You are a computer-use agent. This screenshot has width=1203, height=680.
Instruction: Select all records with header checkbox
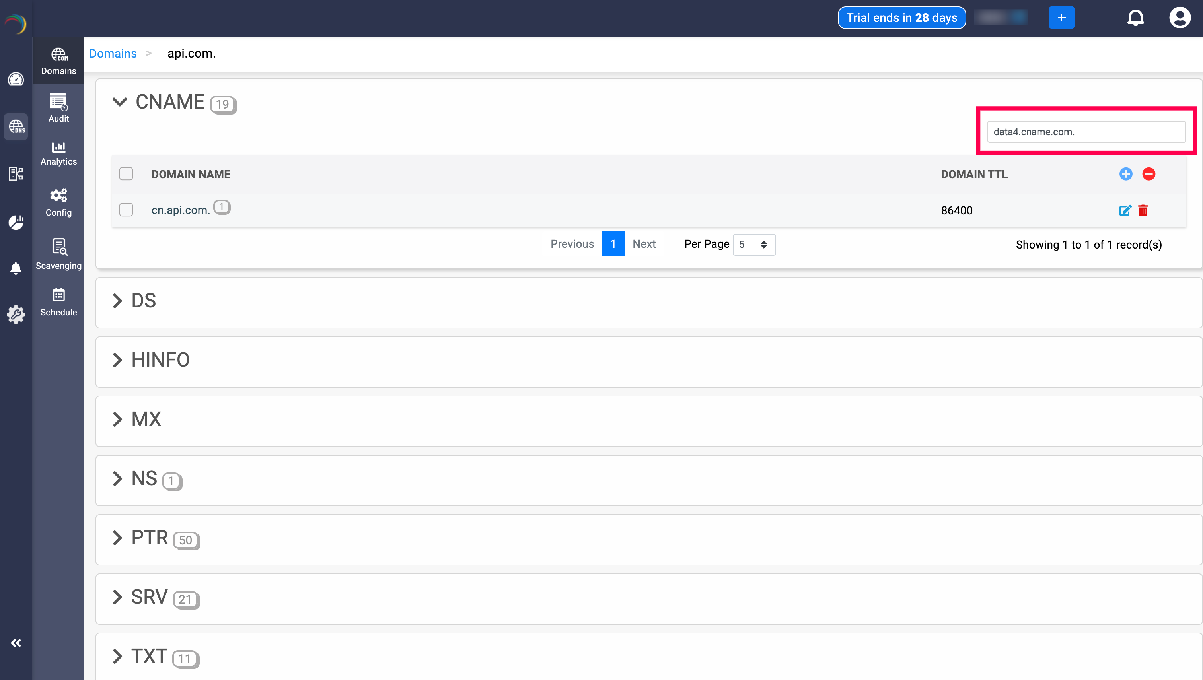tap(126, 174)
